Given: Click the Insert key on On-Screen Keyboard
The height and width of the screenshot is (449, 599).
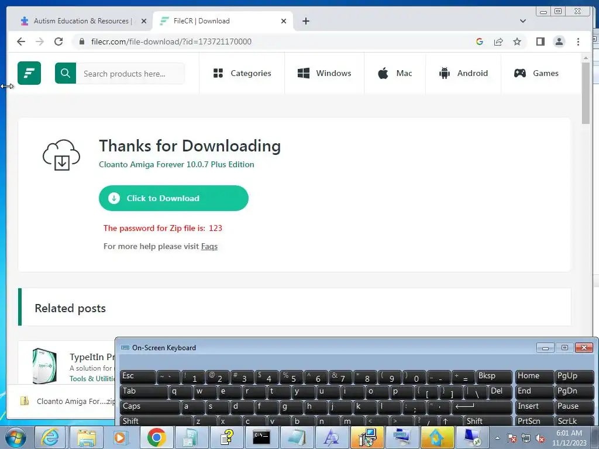Looking at the screenshot, I should (x=535, y=407).
